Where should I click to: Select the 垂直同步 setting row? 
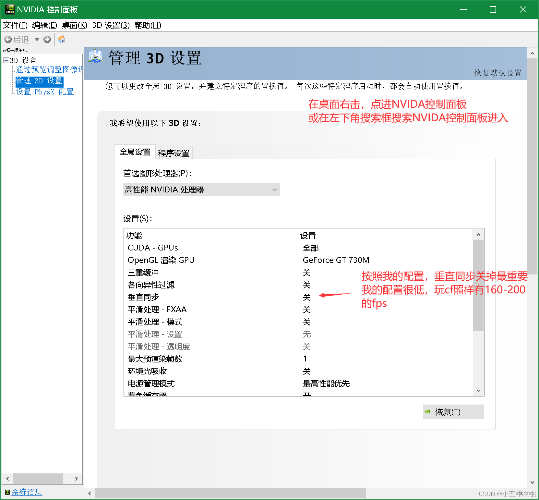click(x=298, y=297)
